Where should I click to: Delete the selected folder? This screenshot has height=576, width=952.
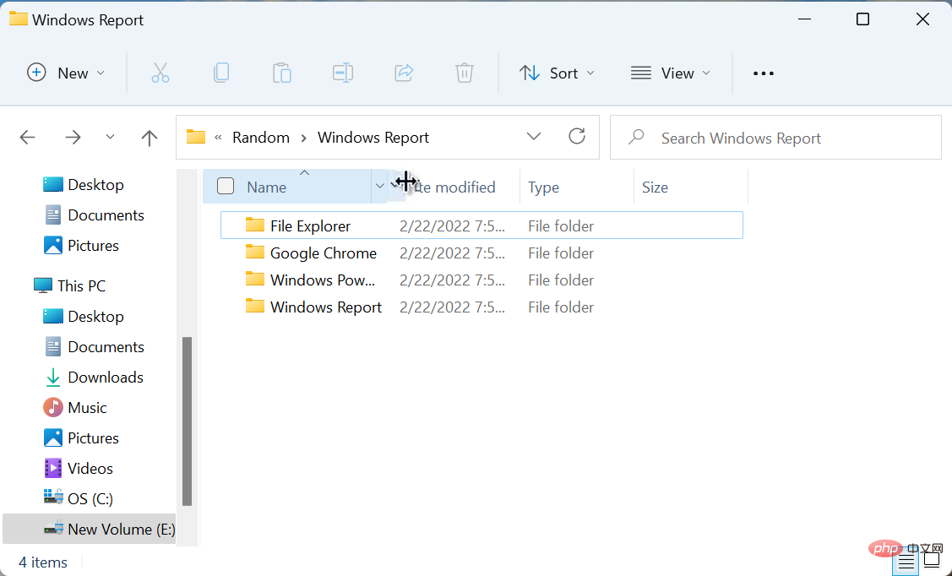(464, 73)
